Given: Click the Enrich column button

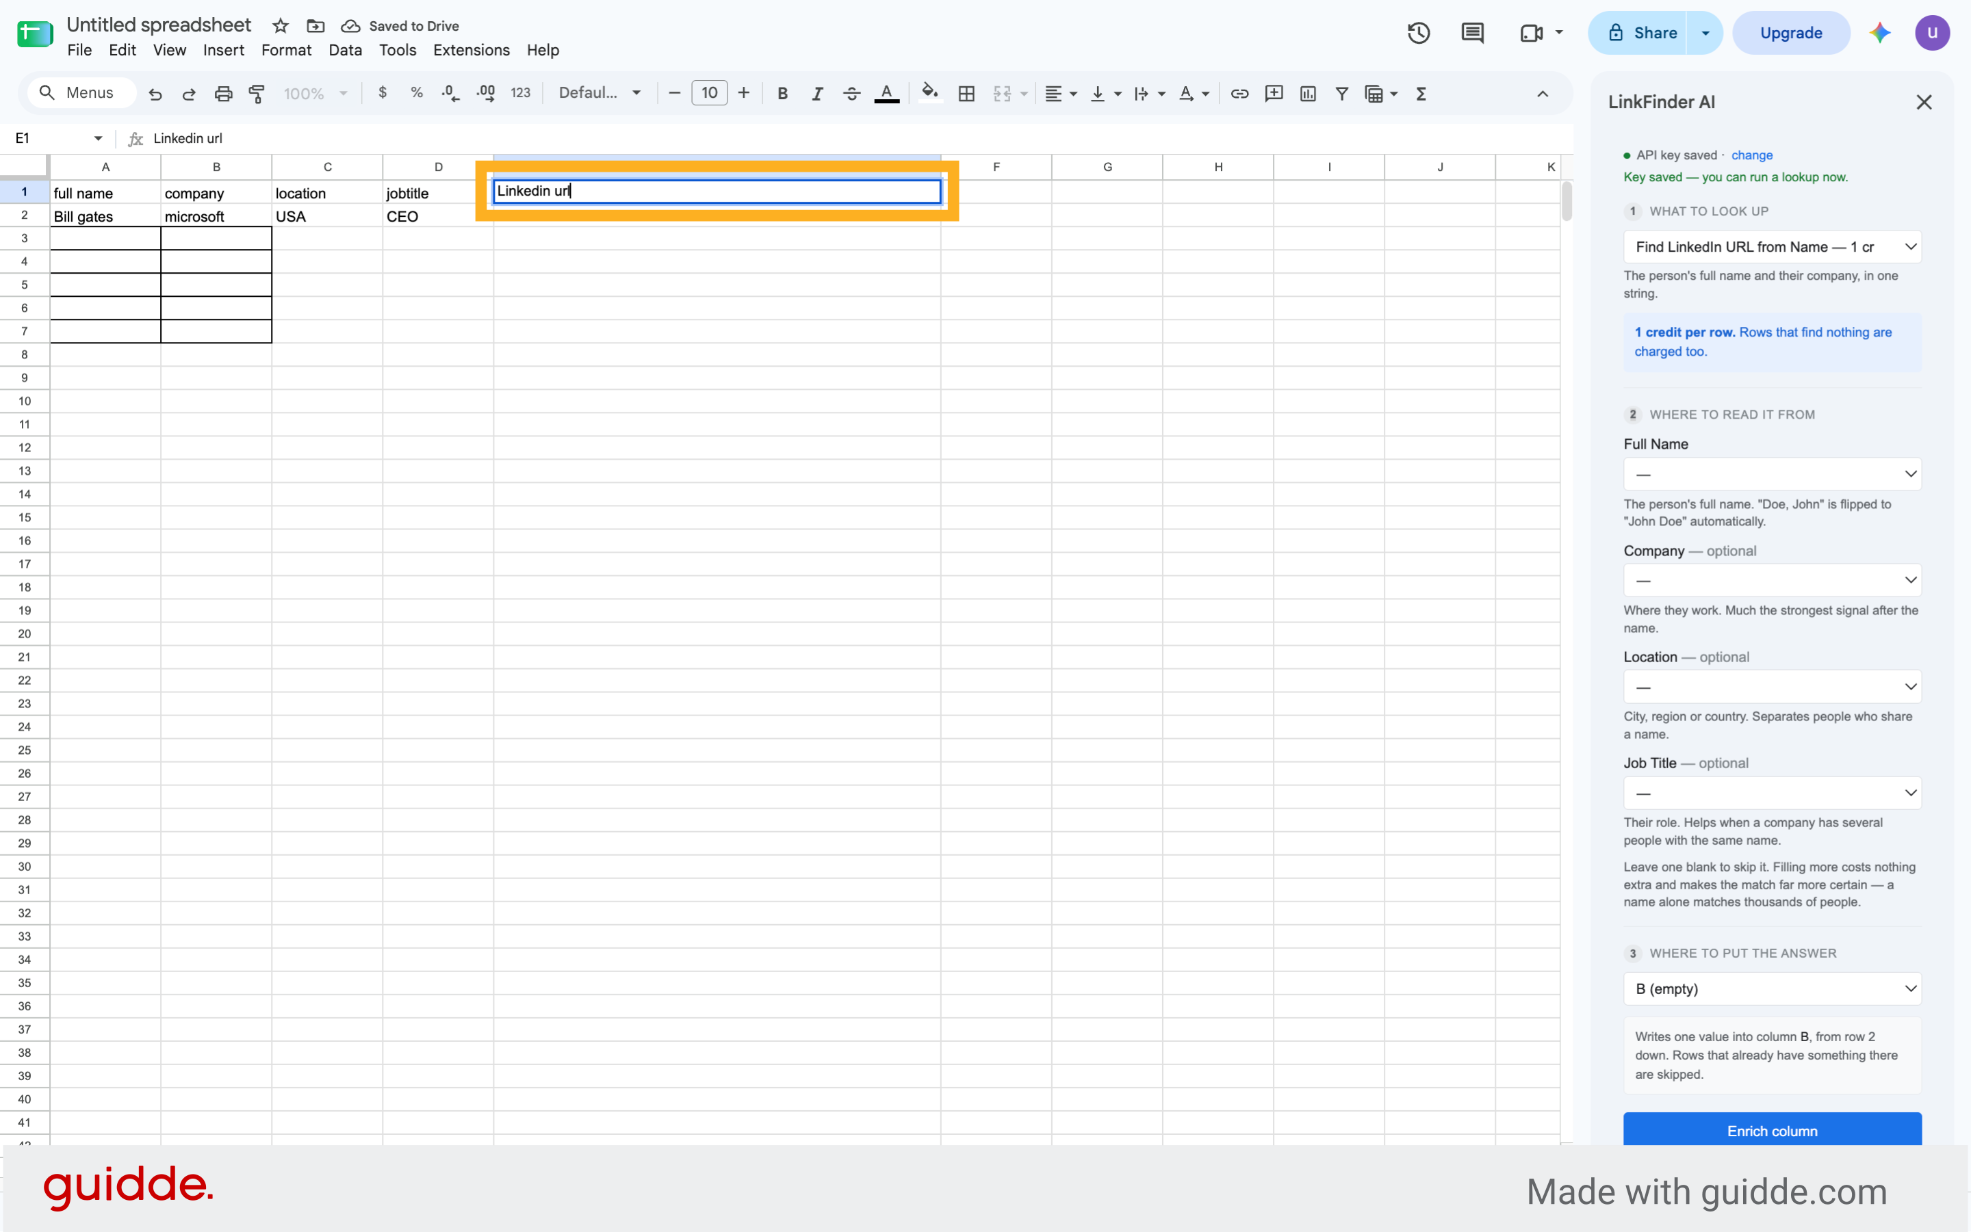Looking at the screenshot, I should [1772, 1130].
